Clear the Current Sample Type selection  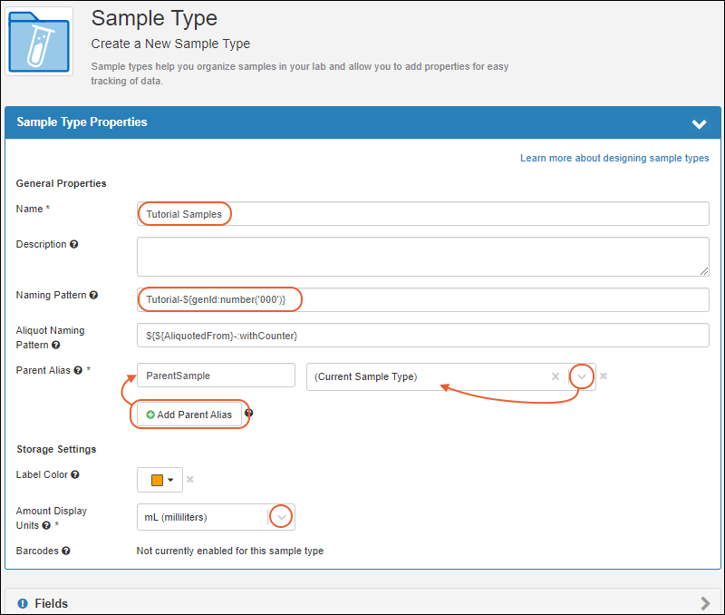(x=556, y=376)
